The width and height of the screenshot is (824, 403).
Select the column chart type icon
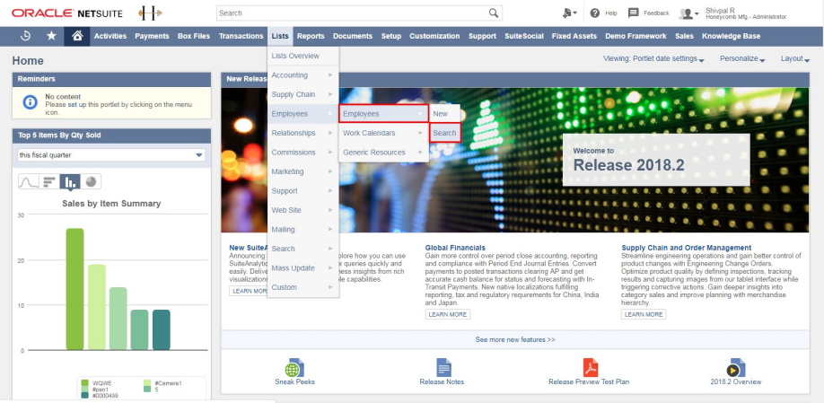pos(70,182)
